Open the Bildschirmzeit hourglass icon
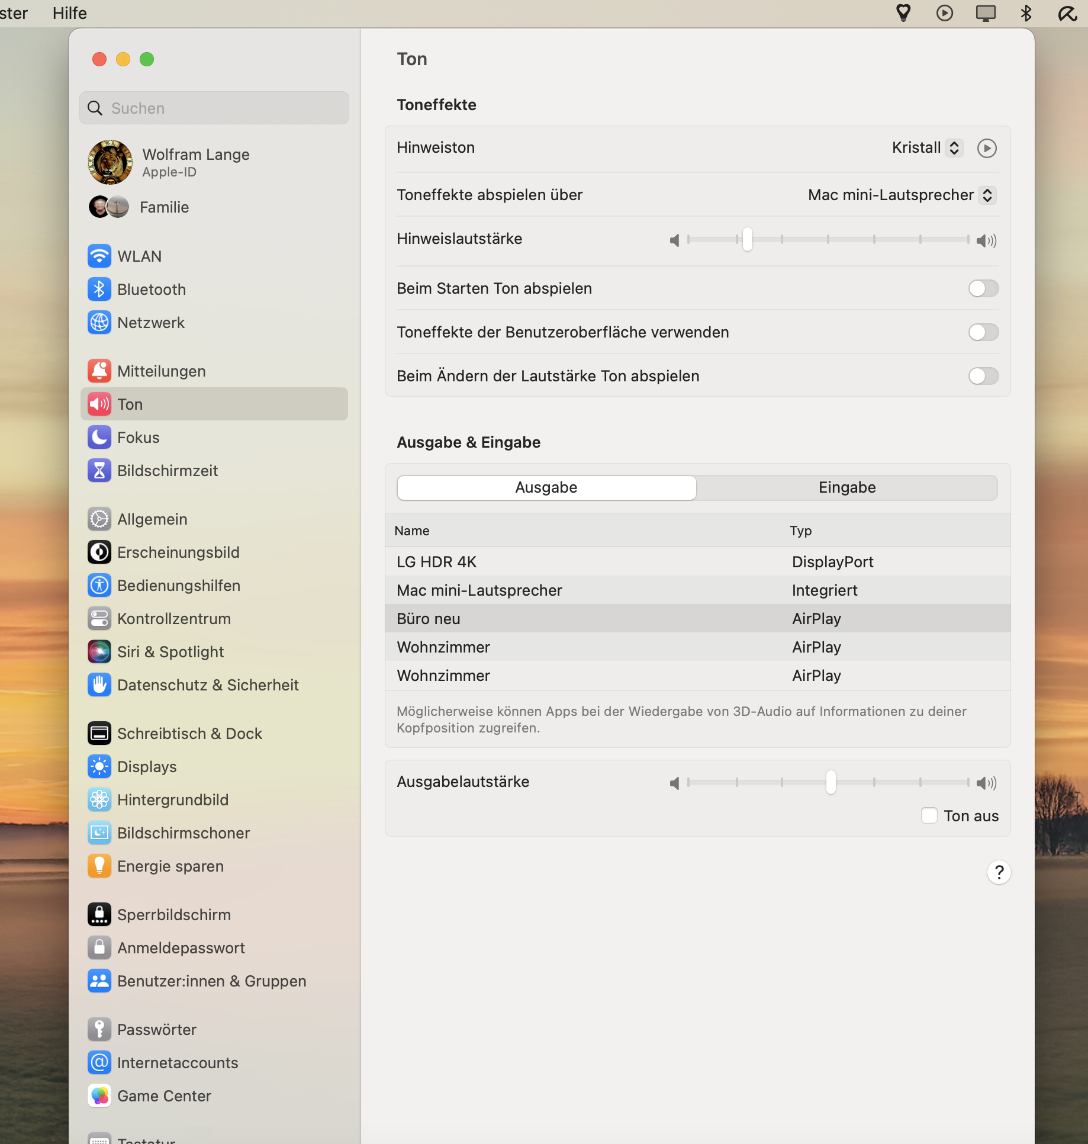 point(99,470)
